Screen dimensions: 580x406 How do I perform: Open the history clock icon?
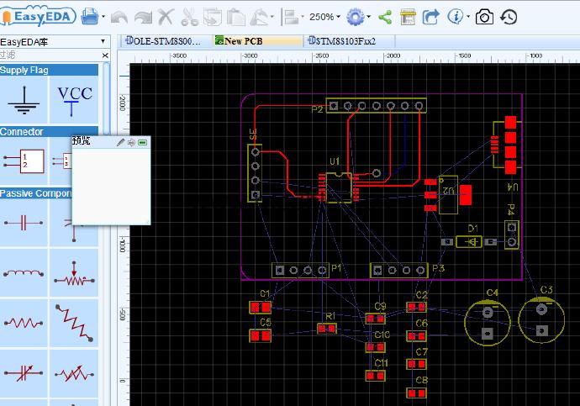click(x=509, y=17)
